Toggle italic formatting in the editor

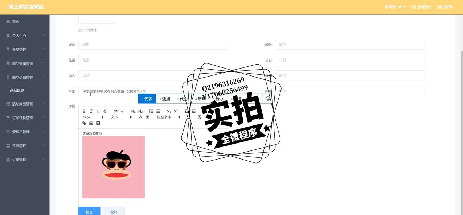coord(91,111)
